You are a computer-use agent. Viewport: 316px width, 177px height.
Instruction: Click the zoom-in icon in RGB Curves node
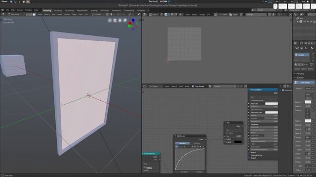coord(193,147)
